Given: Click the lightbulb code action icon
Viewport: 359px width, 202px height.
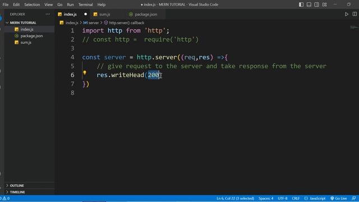Looking at the screenshot, I should pos(85,72).
